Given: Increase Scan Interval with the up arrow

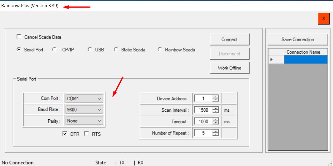Looking at the screenshot, I should [x=215, y=108].
